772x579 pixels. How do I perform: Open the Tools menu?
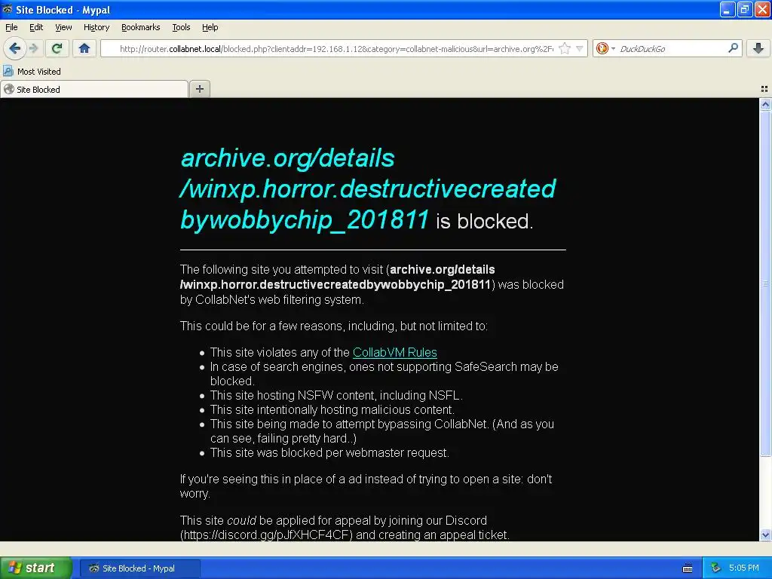[181, 27]
